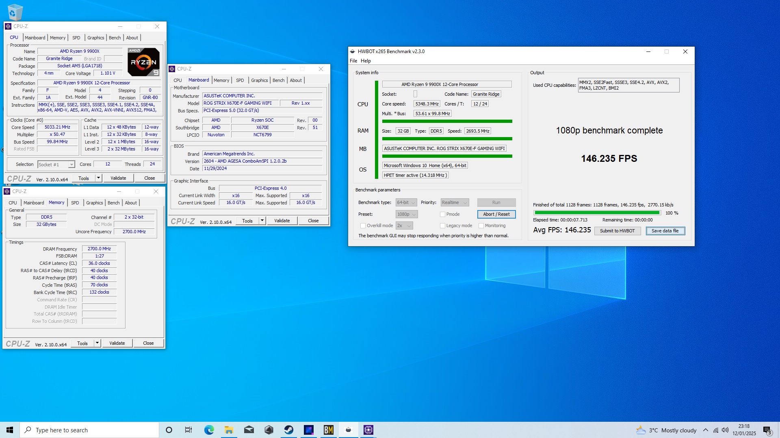Click the Save data file button
Screen dimensions: 780x438
[665, 231]
